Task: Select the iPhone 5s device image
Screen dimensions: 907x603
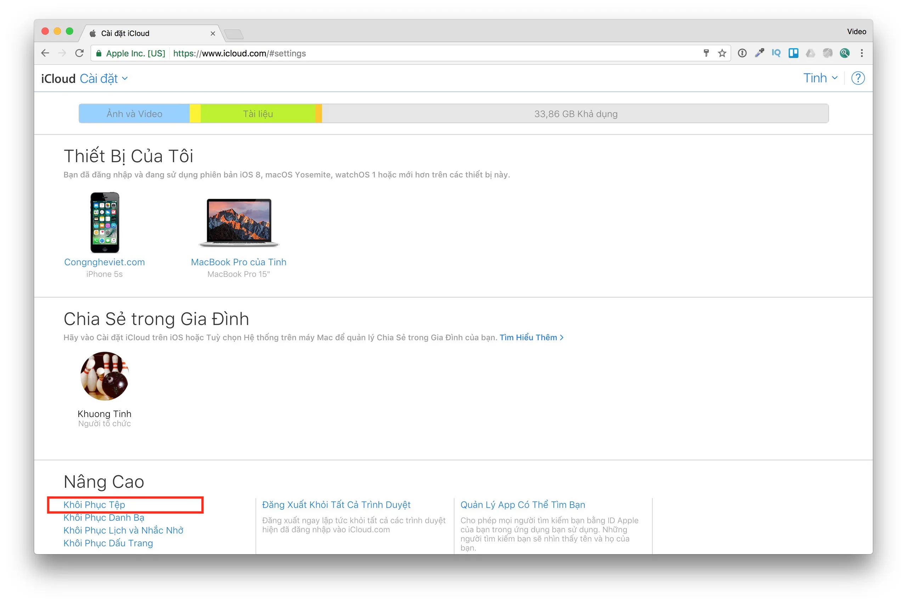Action: click(x=105, y=222)
